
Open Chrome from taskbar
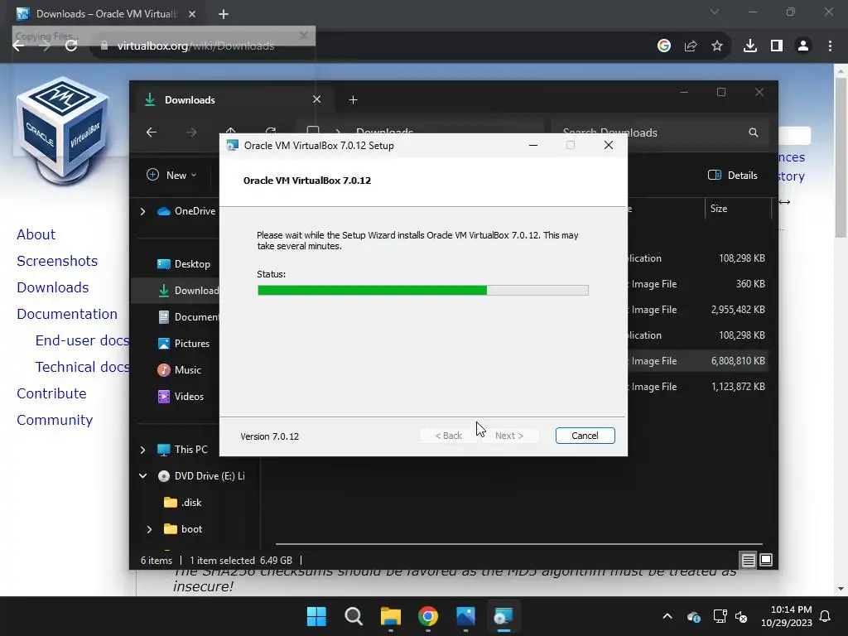428,616
